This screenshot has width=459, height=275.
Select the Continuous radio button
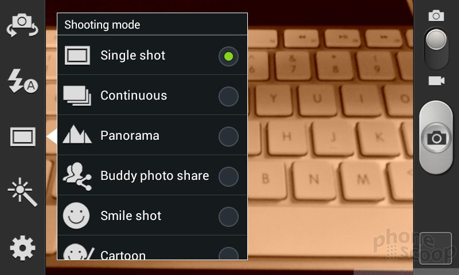pyautogui.click(x=228, y=96)
